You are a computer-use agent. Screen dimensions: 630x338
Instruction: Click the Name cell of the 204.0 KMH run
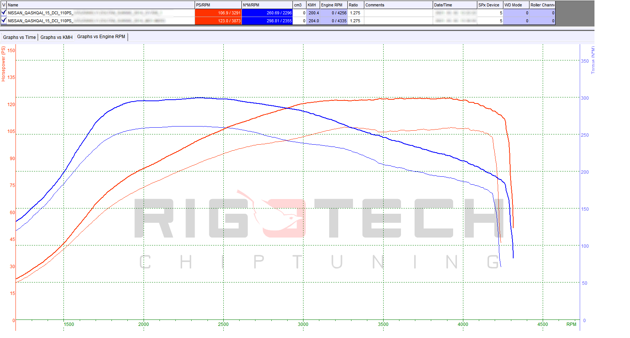[101, 21]
